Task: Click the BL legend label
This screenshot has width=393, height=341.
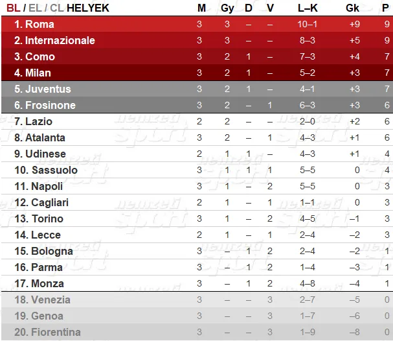Action: tap(13, 8)
